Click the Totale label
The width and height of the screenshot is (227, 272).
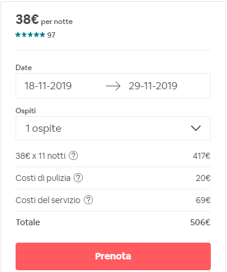coord(28,222)
